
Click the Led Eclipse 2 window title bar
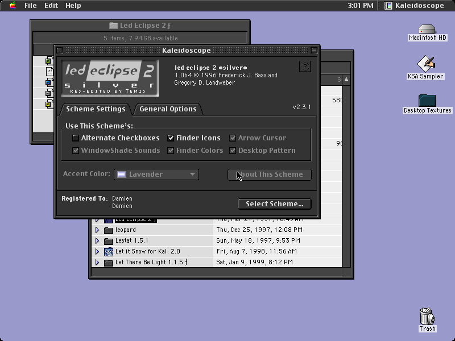pos(140,26)
